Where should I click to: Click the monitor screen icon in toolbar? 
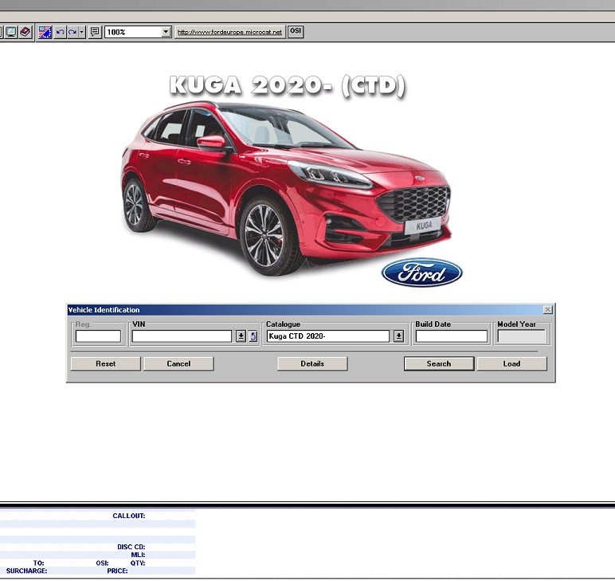pyautogui.click(x=11, y=32)
